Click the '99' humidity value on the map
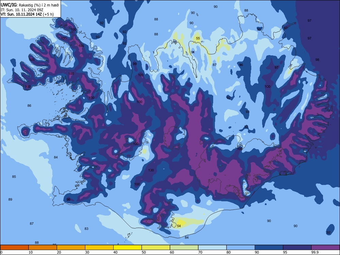340x255 pixels. click(x=135, y=64)
